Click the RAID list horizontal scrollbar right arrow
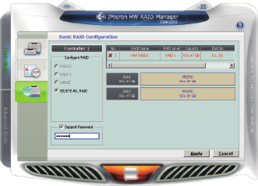258x186 pixels. pos(232,65)
